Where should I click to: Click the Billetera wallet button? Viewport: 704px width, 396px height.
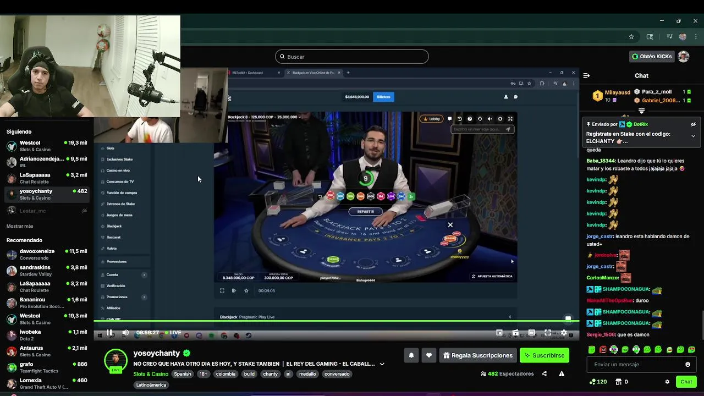coord(383,97)
